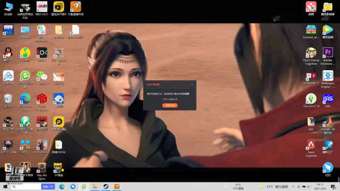Launch Apex Legends desktop shortcut

[311, 148]
